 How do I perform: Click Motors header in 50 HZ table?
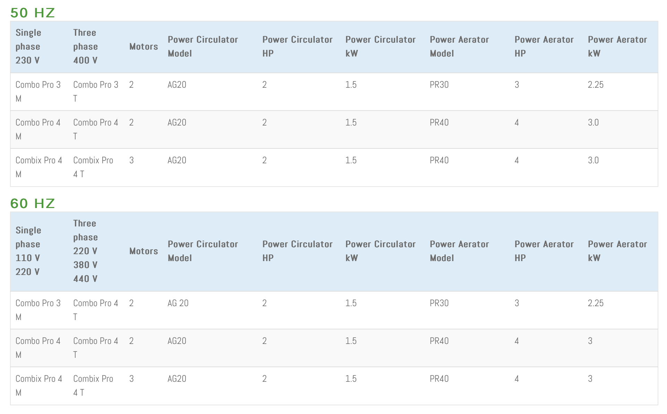point(144,46)
